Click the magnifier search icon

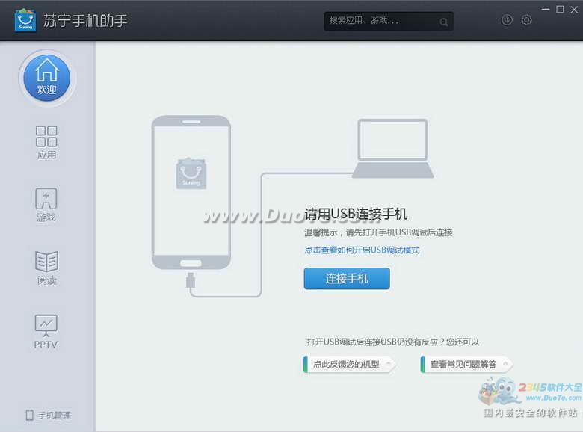pos(444,22)
